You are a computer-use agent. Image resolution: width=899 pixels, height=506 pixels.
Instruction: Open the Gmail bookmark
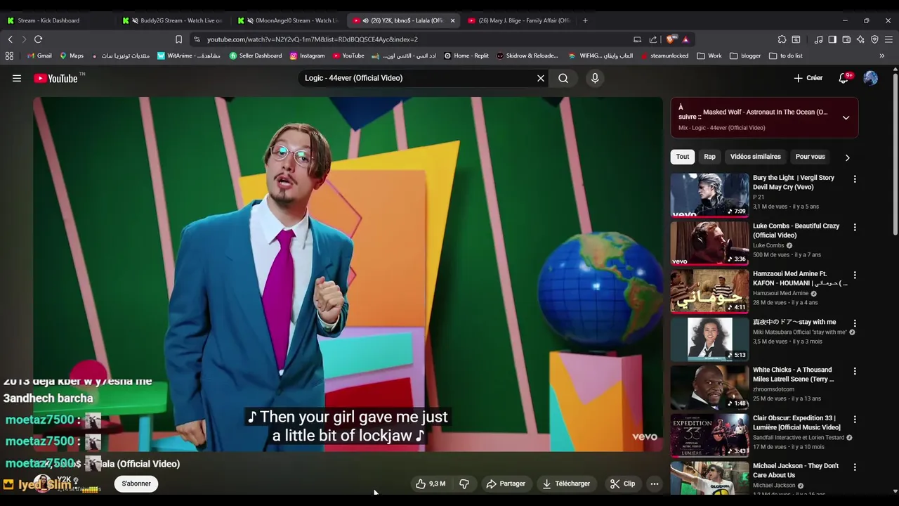pyautogui.click(x=39, y=56)
